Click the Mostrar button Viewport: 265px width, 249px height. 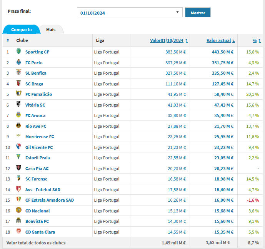coord(198,12)
